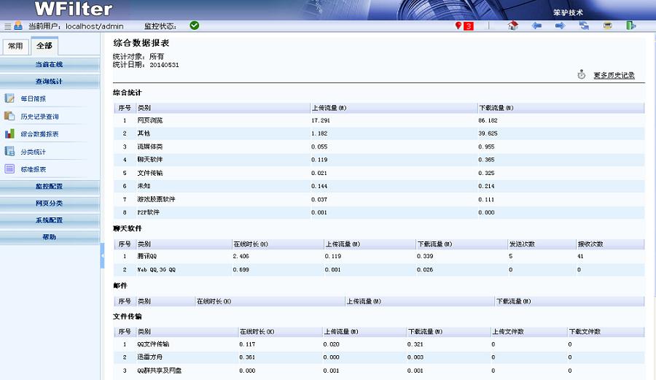Expand the 监控配置 section
Screen dimensions: 656x380
pyautogui.click(x=50, y=186)
